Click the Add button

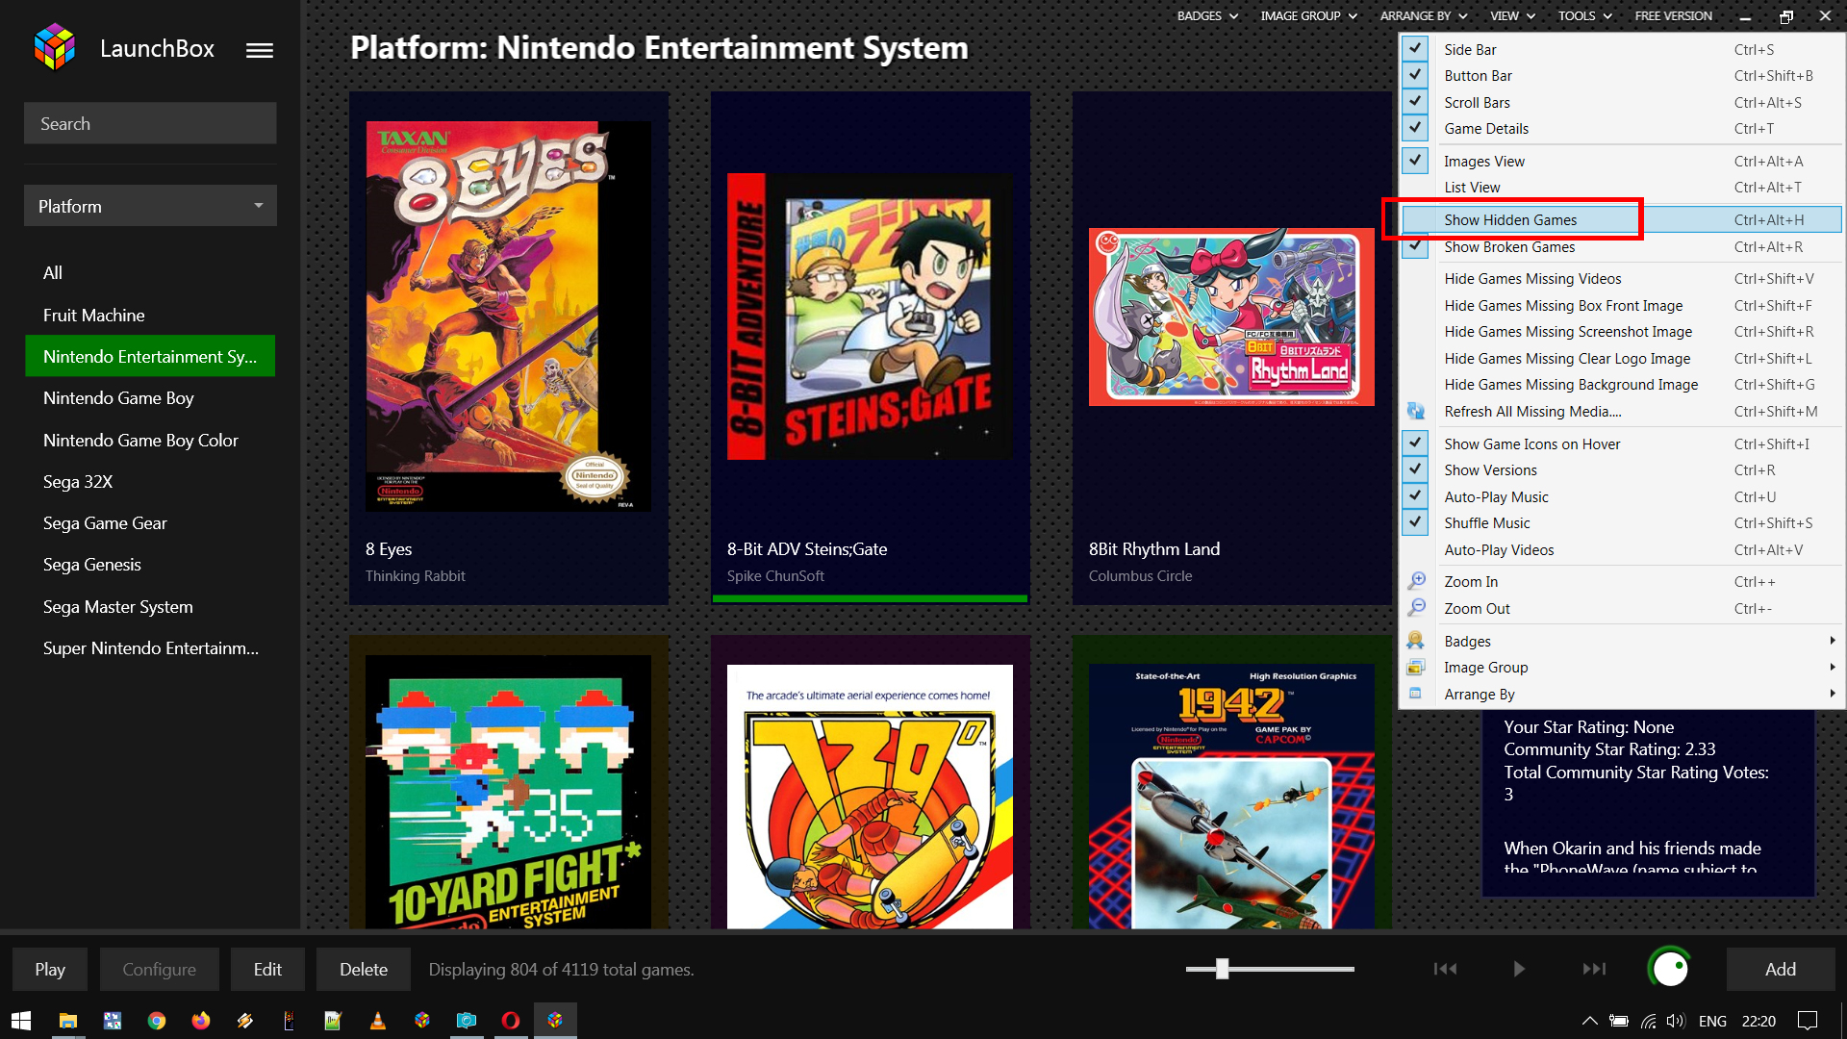(x=1781, y=970)
